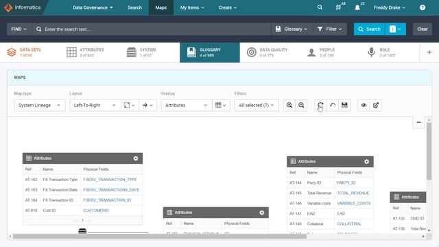The height and width of the screenshot is (247, 439).
Task: Click the zoom in map icon
Action: [x=289, y=105]
